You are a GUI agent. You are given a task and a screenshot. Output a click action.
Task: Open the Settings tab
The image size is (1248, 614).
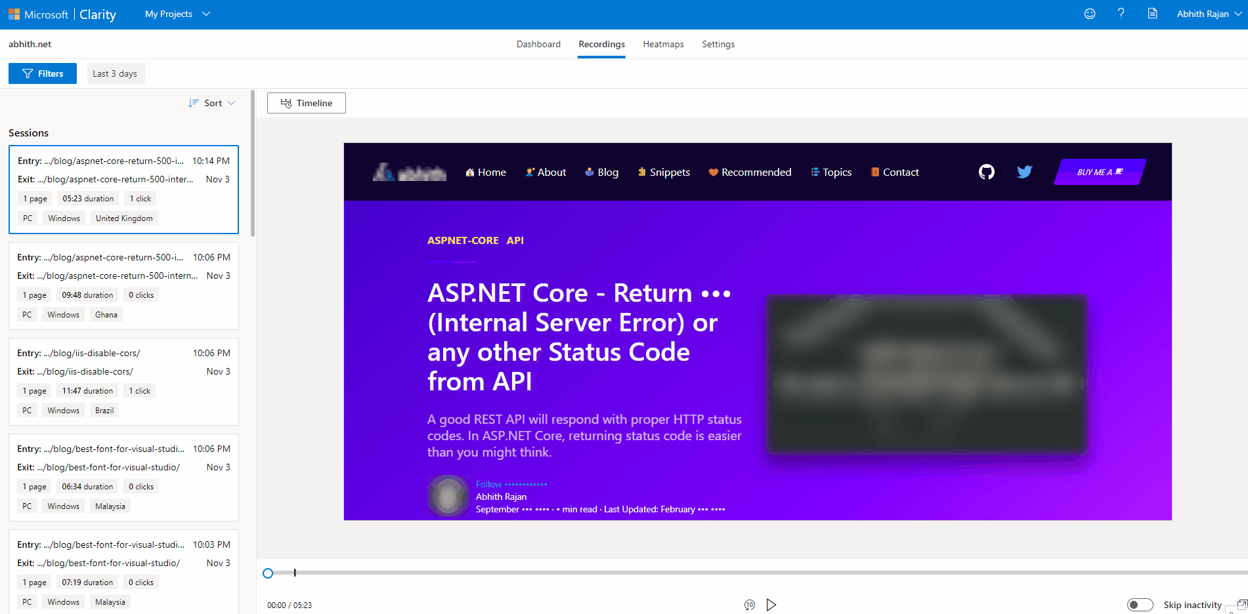(x=718, y=44)
